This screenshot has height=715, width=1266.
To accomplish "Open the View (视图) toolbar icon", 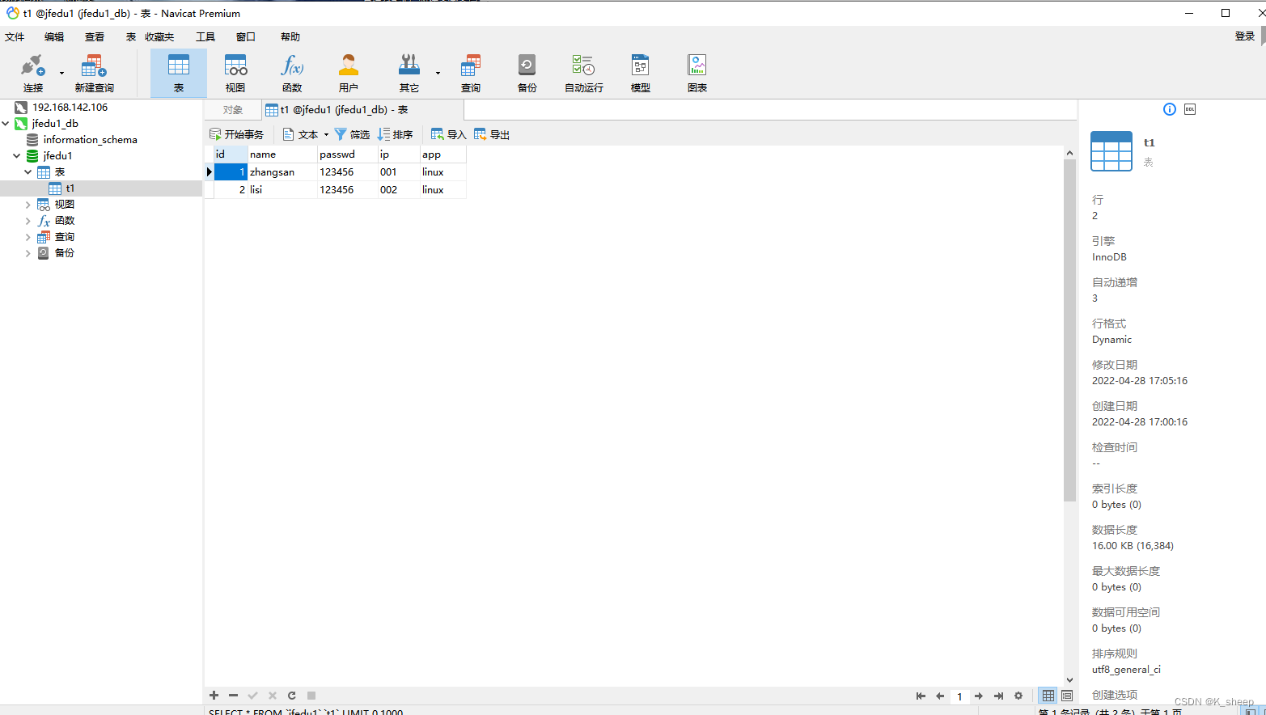I will pos(235,73).
